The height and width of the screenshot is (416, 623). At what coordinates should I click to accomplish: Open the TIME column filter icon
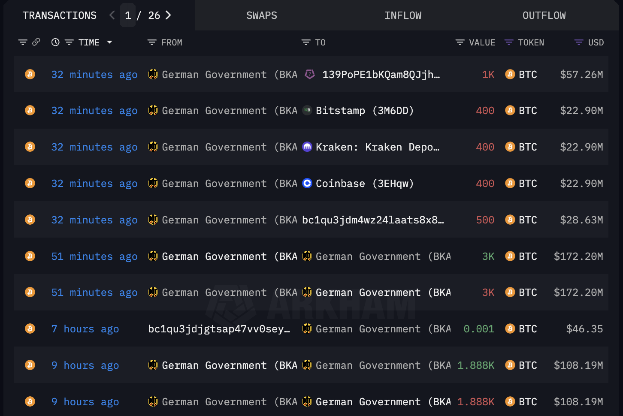click(x=69, y=42)
